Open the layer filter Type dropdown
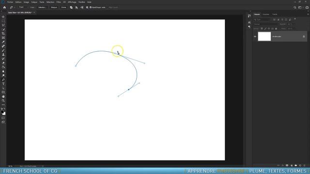Screen dimensions: 310x174 [263, 20]
